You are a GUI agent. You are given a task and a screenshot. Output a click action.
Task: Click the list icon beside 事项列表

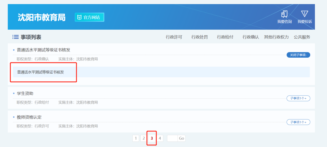point(15,37)
